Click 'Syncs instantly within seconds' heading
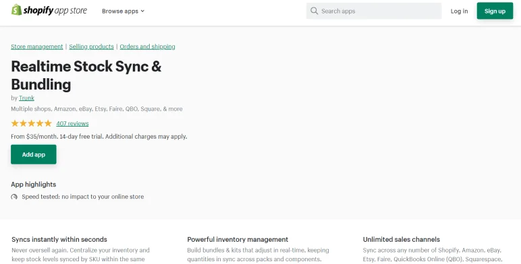The height and width of the screenshot is (264, 521). [x=59, y=240]
